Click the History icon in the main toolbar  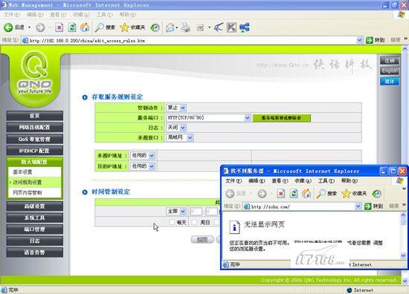(155, 27)
